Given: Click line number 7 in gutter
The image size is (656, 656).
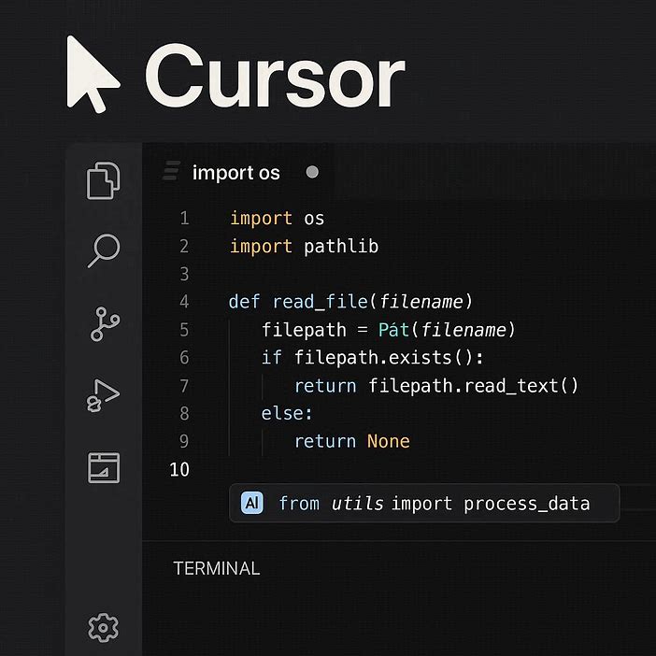Looking at the screenshot, I should click(x=184, y=386).
